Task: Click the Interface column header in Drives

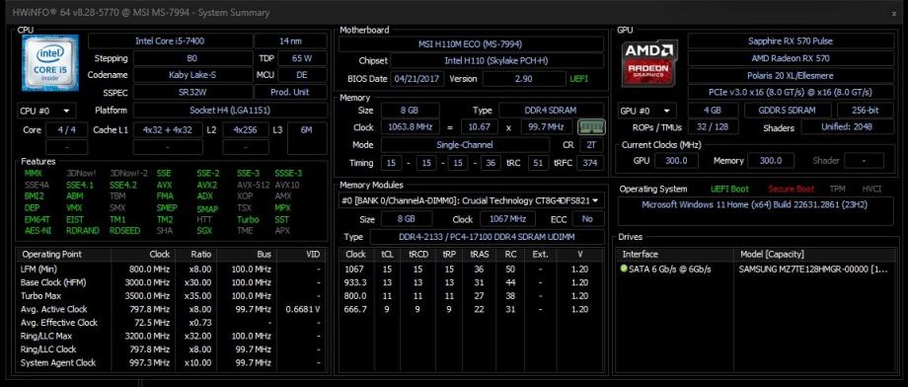Action: coord(676,255)
